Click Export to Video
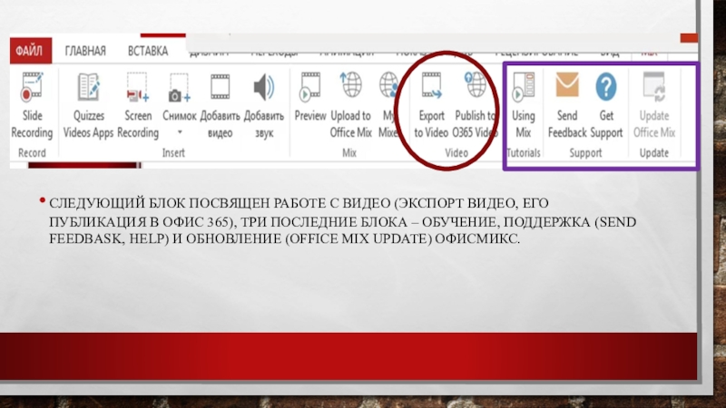 click(x=431, y=89)
